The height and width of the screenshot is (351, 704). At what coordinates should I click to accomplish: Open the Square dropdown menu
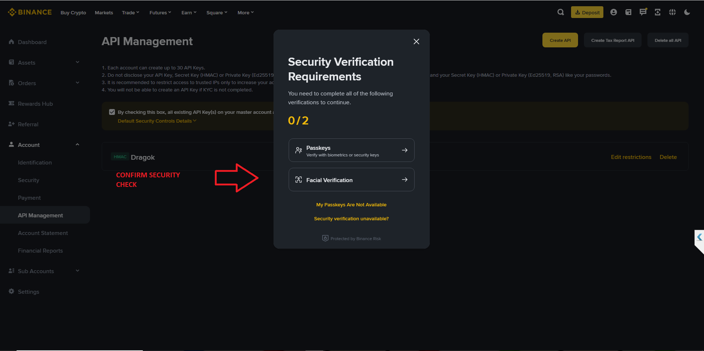217,12
